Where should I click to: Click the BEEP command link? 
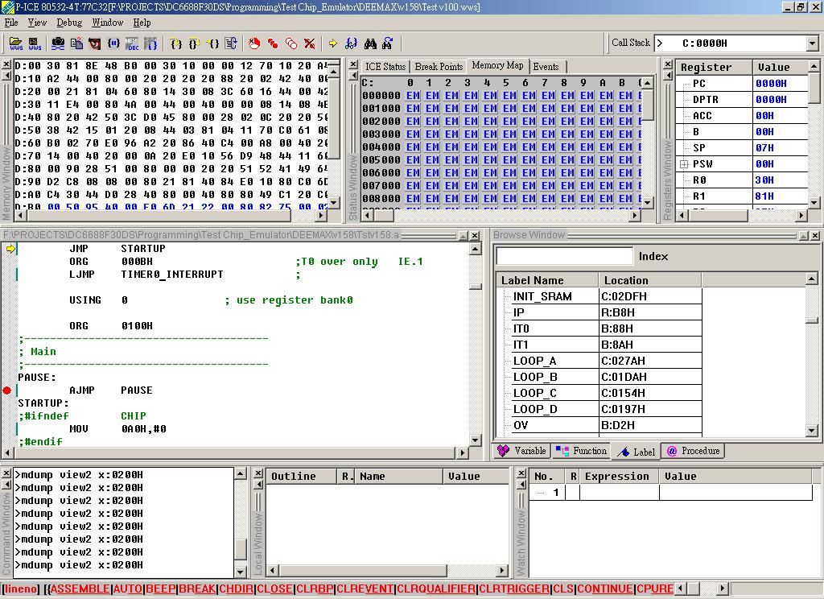click(160, 589)
